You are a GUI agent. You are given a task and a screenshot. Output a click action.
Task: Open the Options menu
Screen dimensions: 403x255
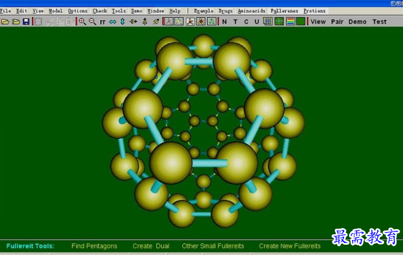tap(77, 11)
